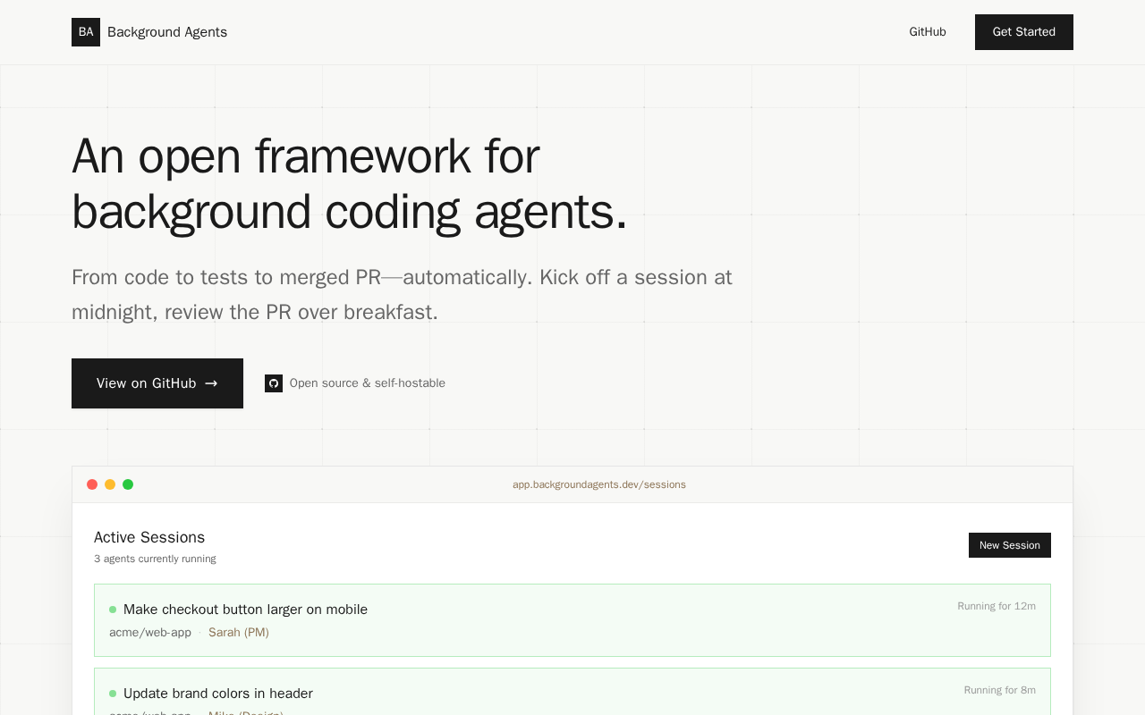The width and height of the screenshot is (1145, 715).
Task: Click the Get Started button
Action: [x=1024, y=32]
